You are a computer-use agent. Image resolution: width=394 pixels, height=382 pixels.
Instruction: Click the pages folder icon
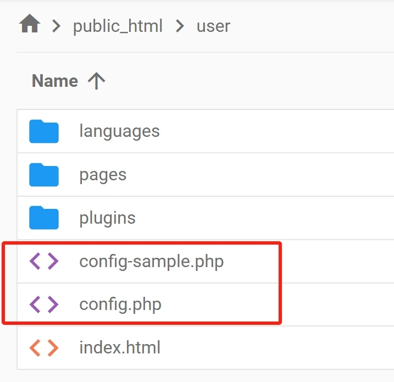tap(44, 175)
